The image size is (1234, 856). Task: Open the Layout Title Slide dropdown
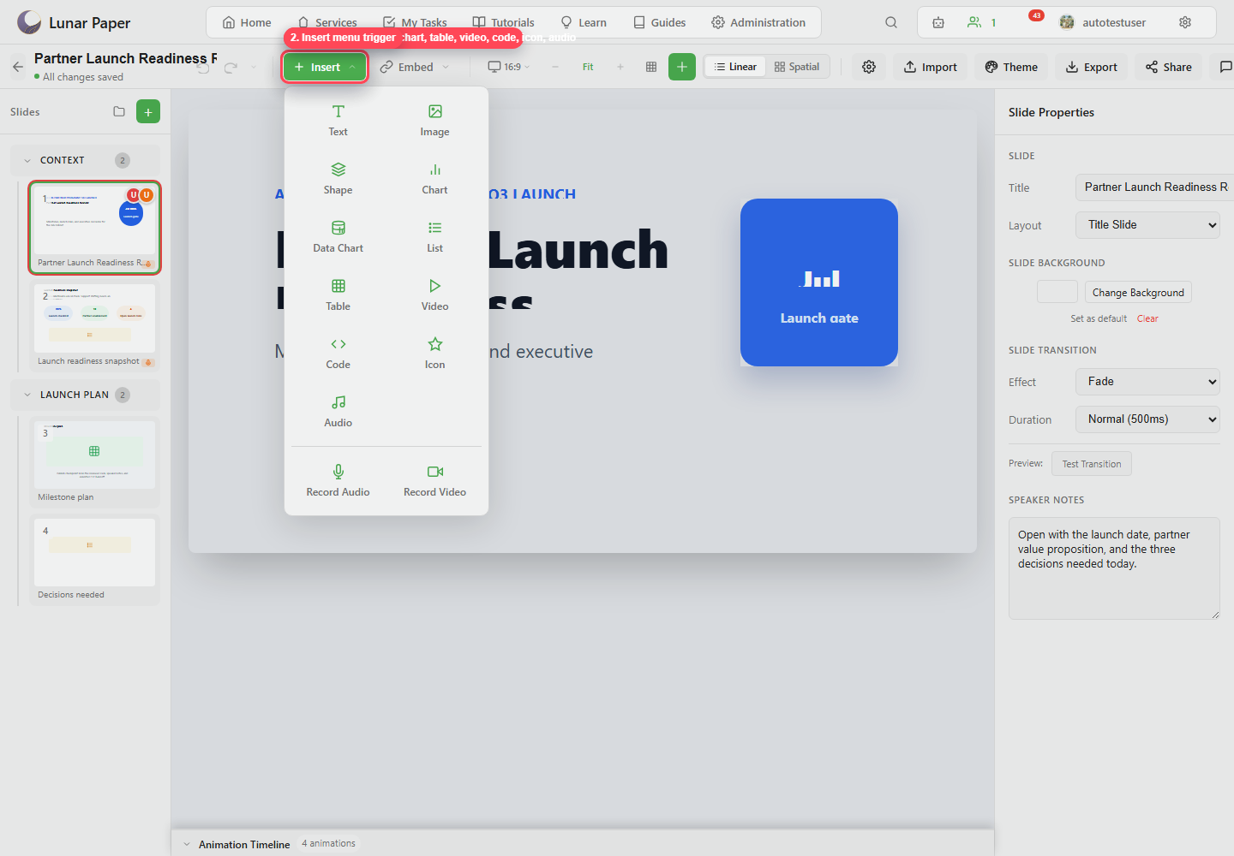(x=1147, y=225)
